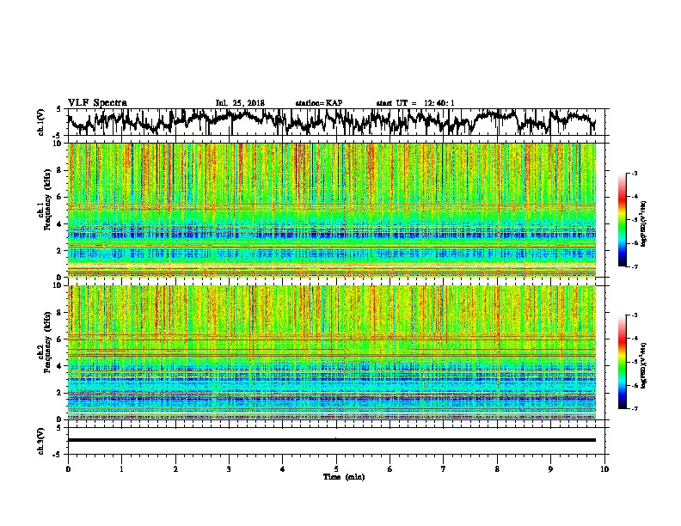This screenshot has width=681, height=526.
Task: Click the thick black ch.3 voltage trace
Action: pos(331,440)
